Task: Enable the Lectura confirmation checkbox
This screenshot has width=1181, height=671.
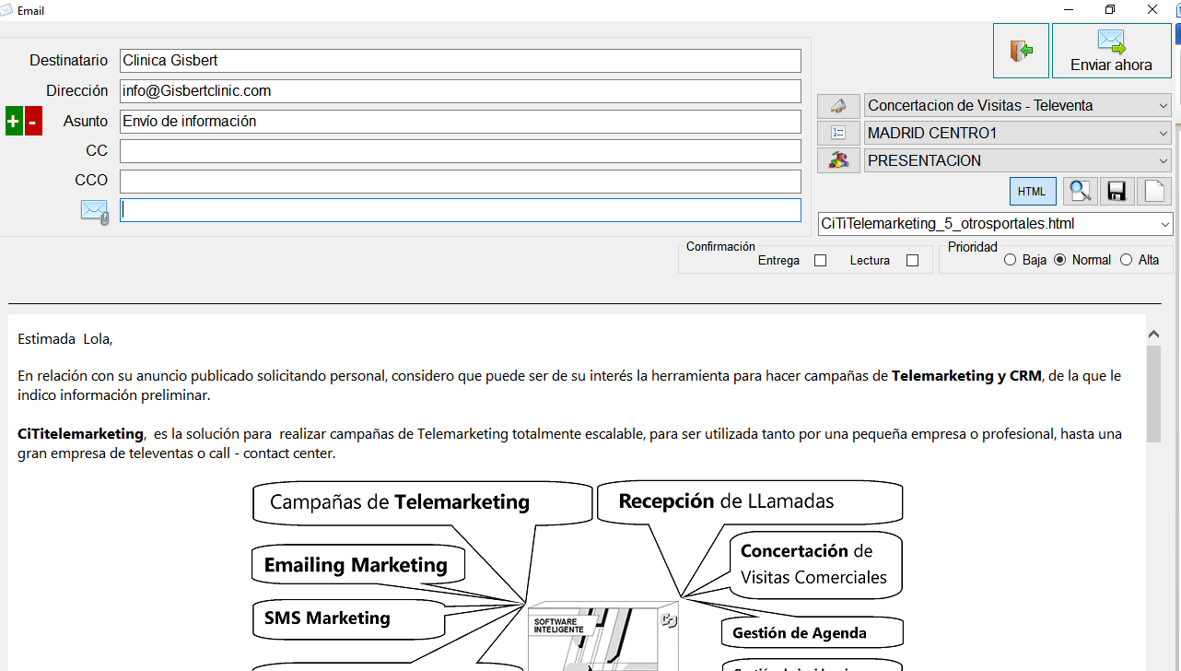Action: 913,261
